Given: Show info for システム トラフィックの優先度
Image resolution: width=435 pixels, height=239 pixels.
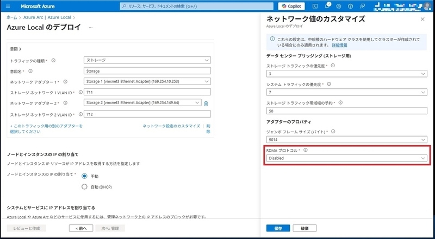Looking at the screenshot, I should (329, 84).
